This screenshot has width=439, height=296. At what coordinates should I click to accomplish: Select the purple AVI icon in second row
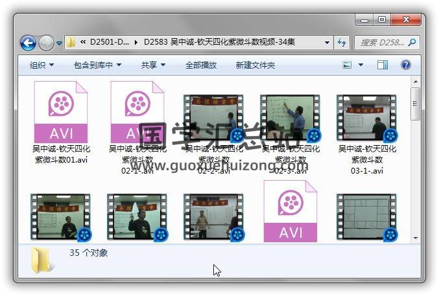pyautogui.click(x=291, y=211)
